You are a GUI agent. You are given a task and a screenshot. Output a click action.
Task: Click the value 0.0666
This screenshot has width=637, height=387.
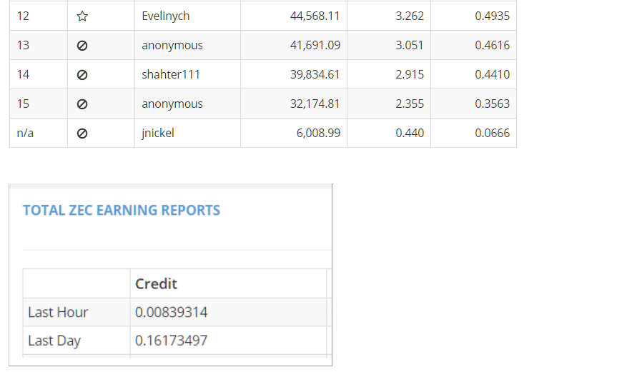click(492, 133)
